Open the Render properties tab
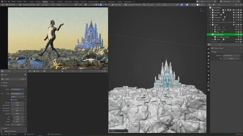Viewport: 243px width, 136px height. click(x=208, y=53)
